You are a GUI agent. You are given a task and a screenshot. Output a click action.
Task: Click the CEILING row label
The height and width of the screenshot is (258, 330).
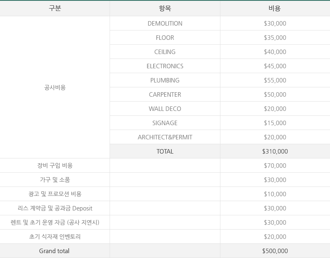[x=165, y=52]
